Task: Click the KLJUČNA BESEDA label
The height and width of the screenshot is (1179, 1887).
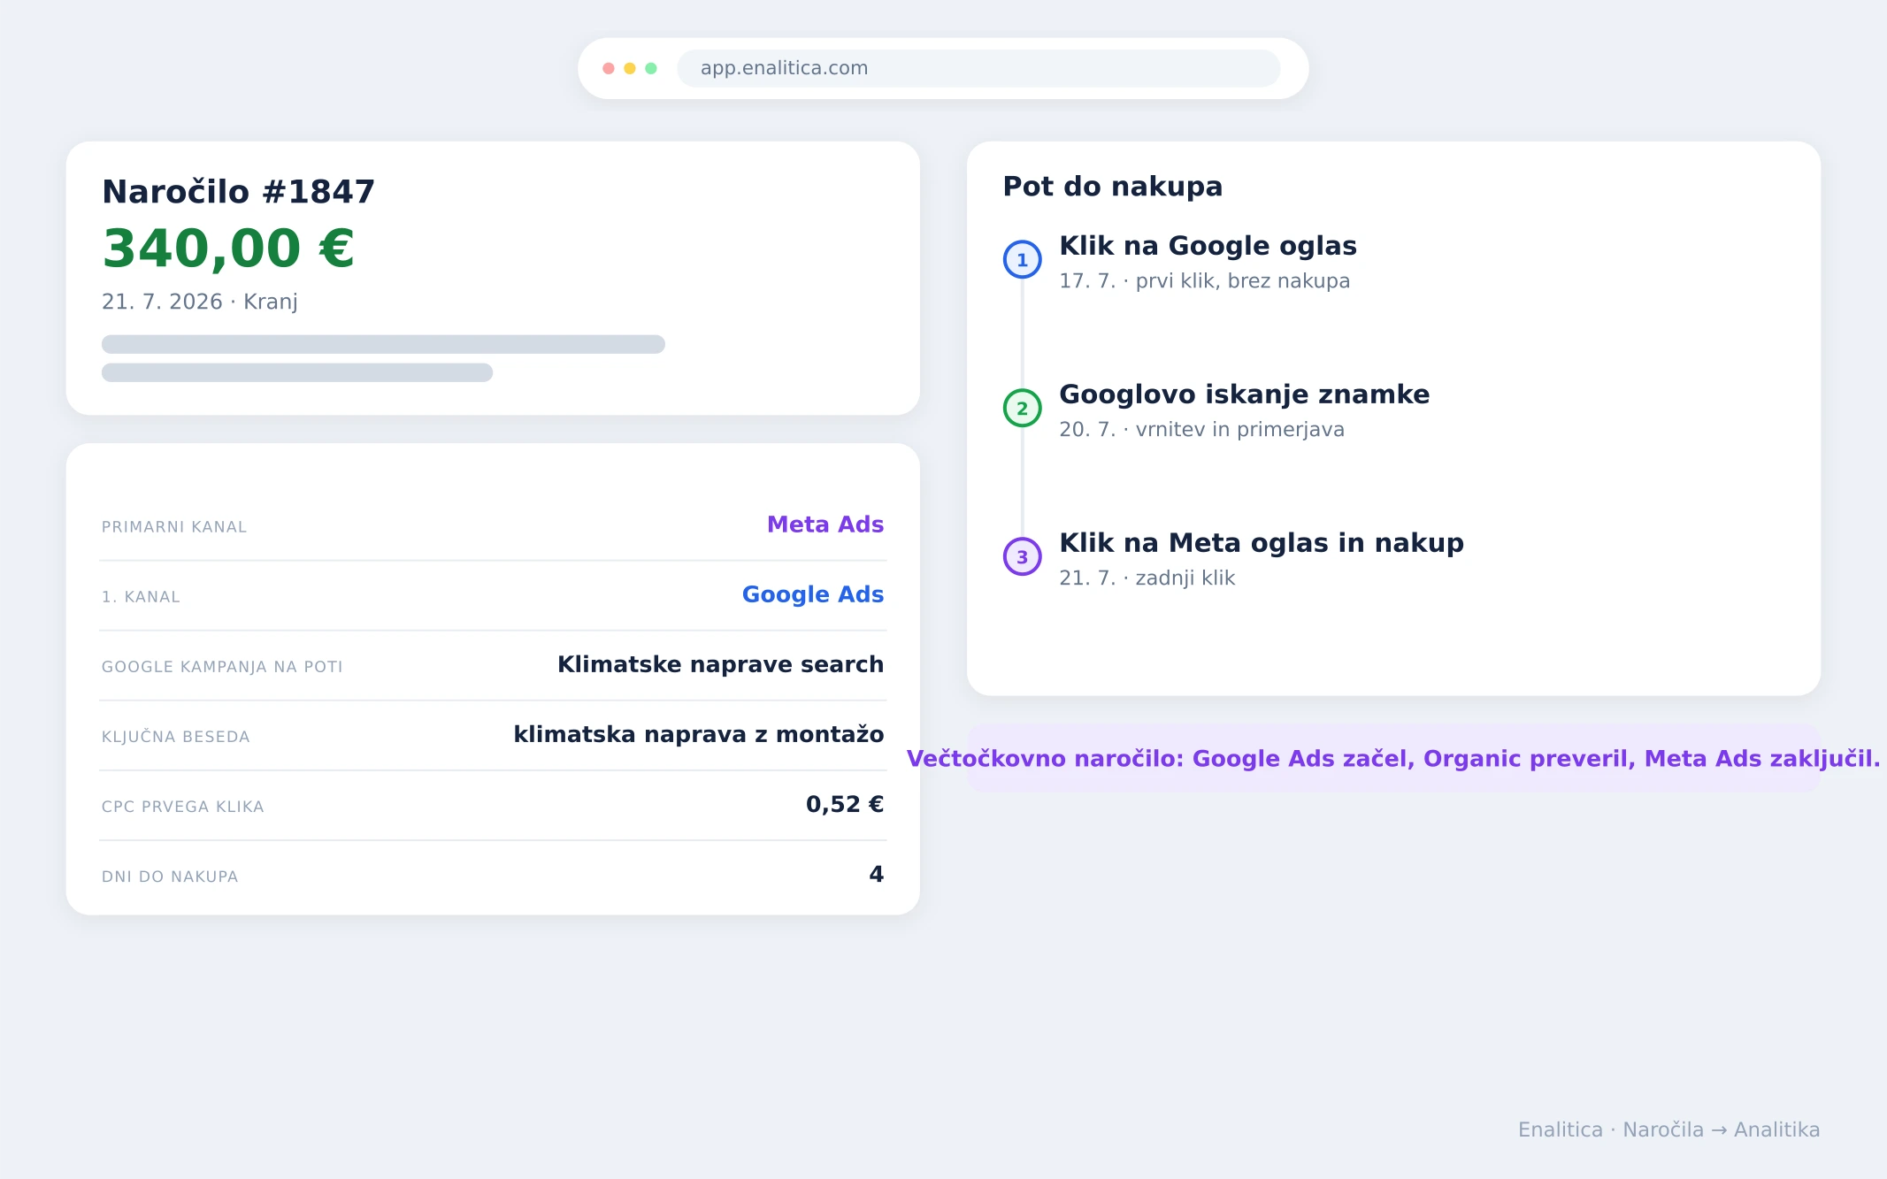Action: pyautogui.click(x=176, y=737)
